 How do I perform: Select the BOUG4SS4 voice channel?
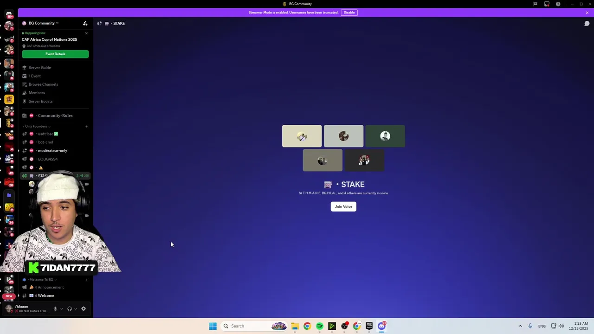tap(55, 159)
